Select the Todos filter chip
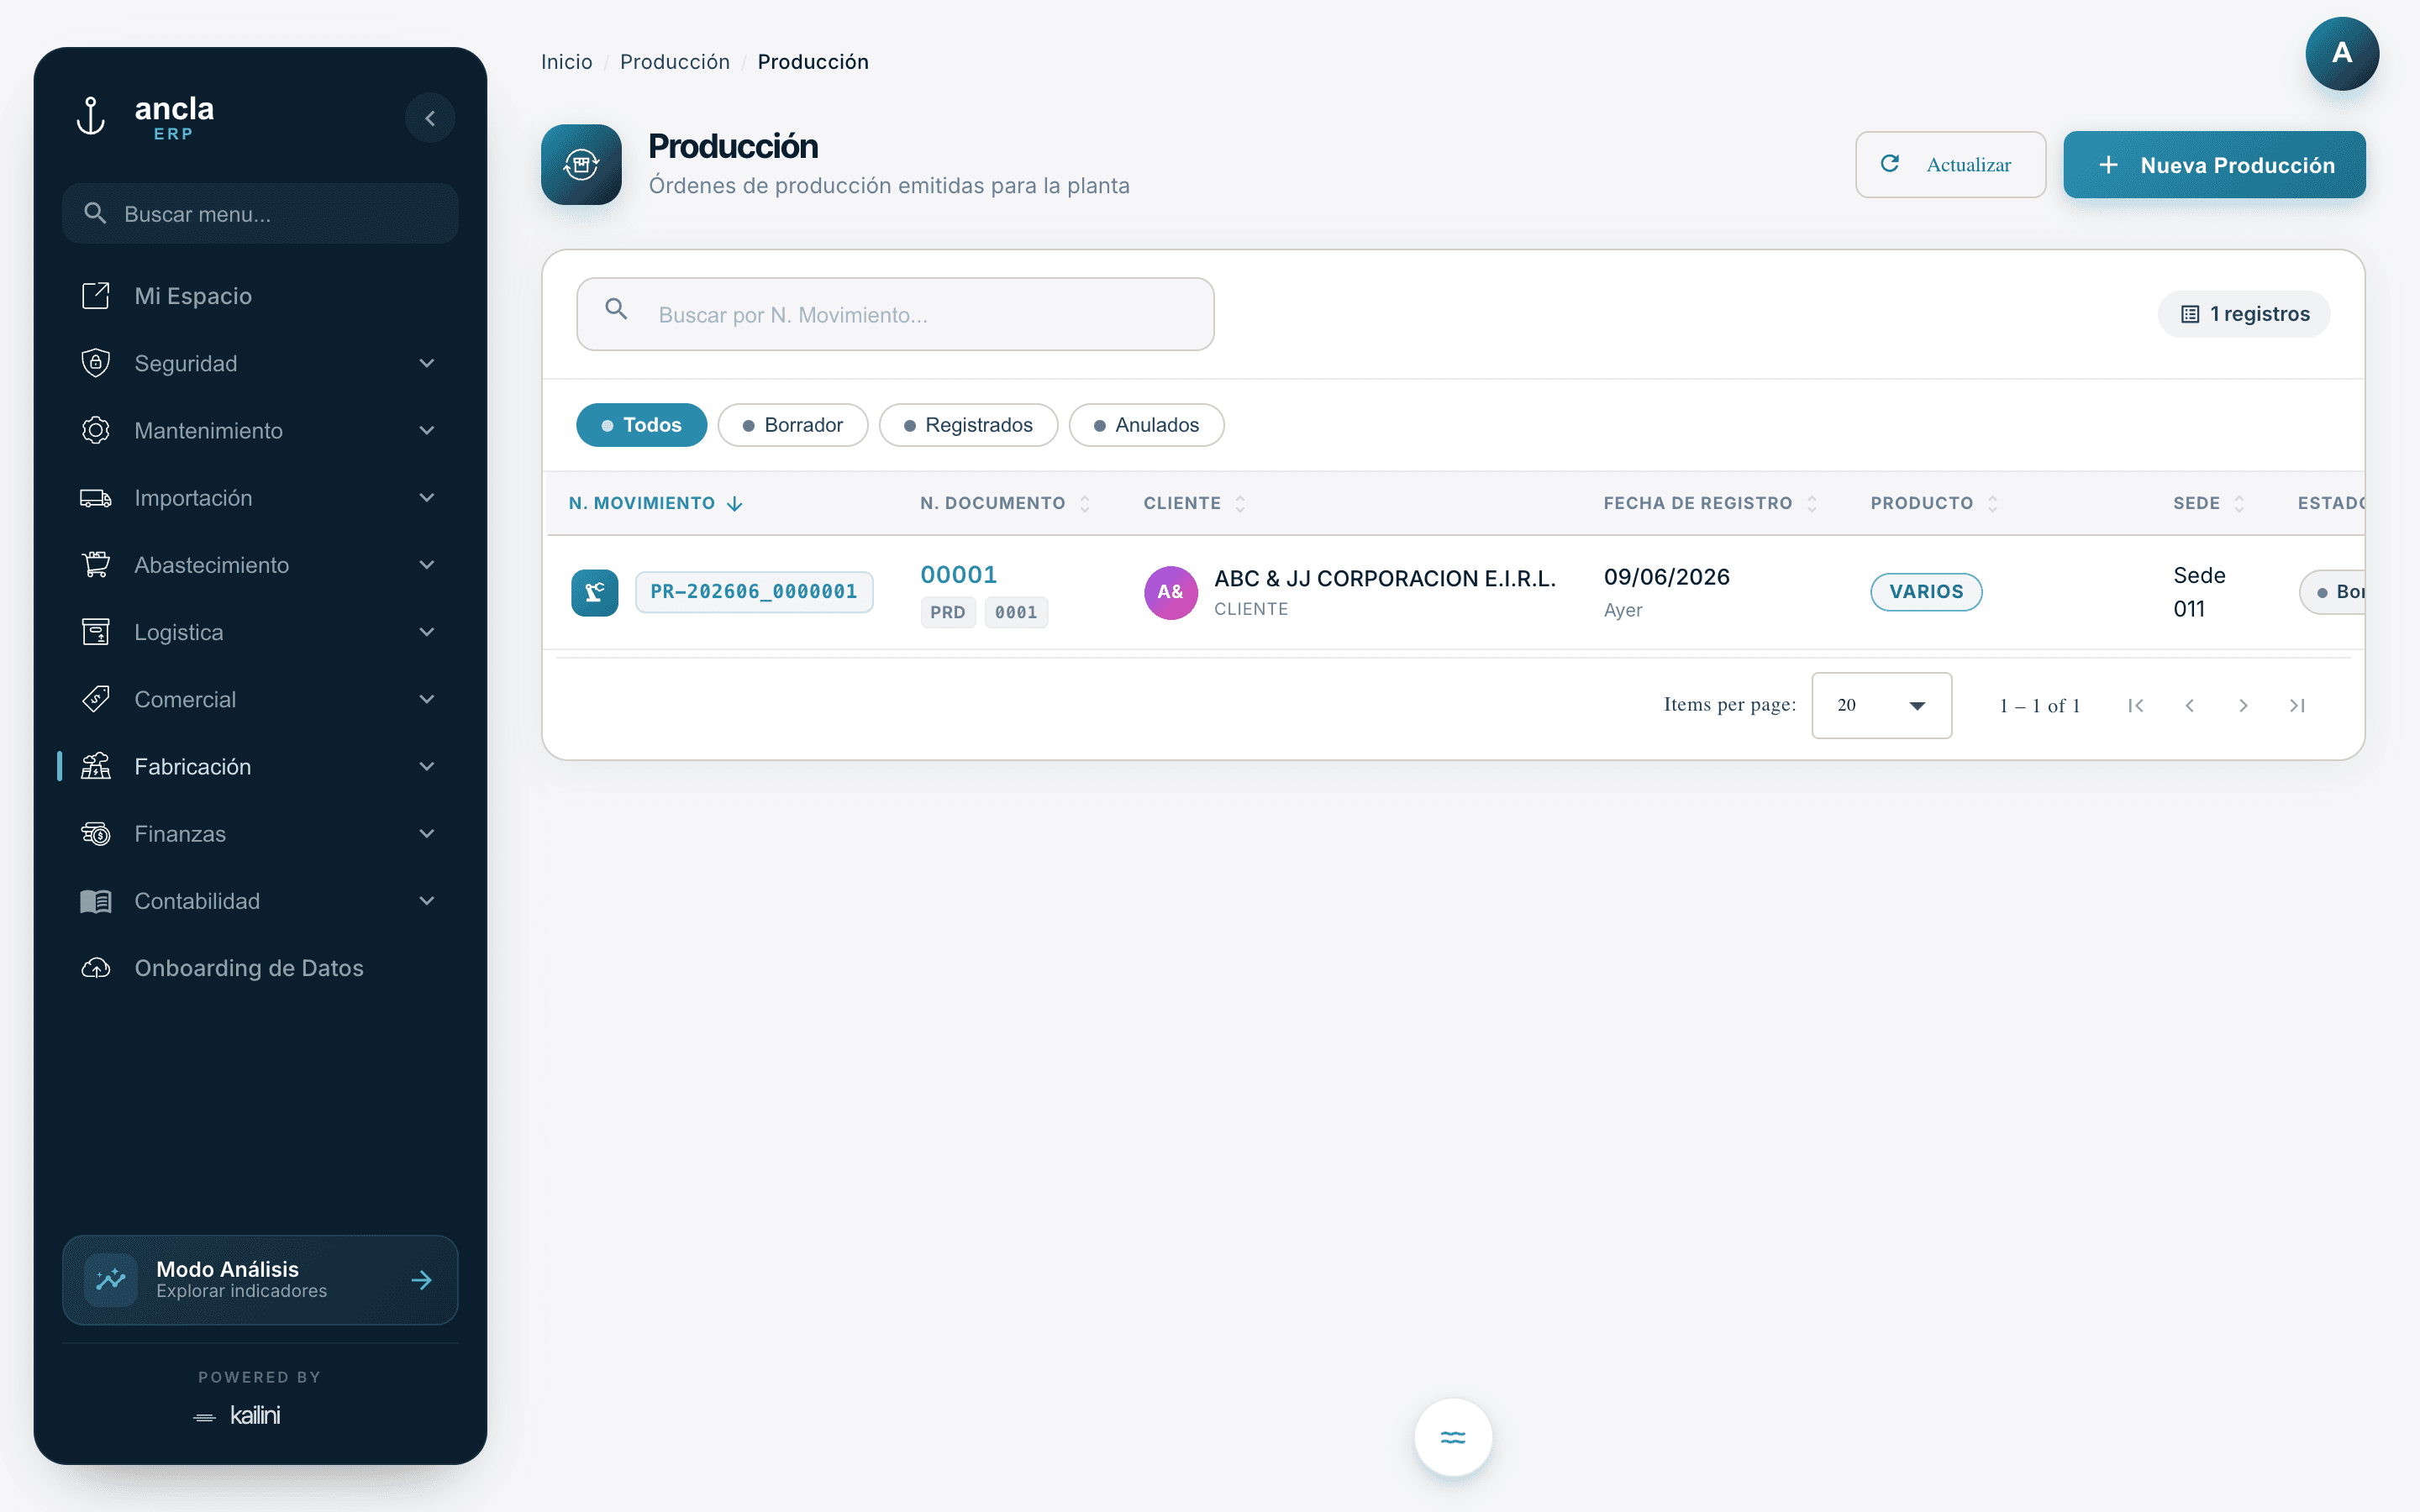 pyautogui.click(x=641, y=425)
